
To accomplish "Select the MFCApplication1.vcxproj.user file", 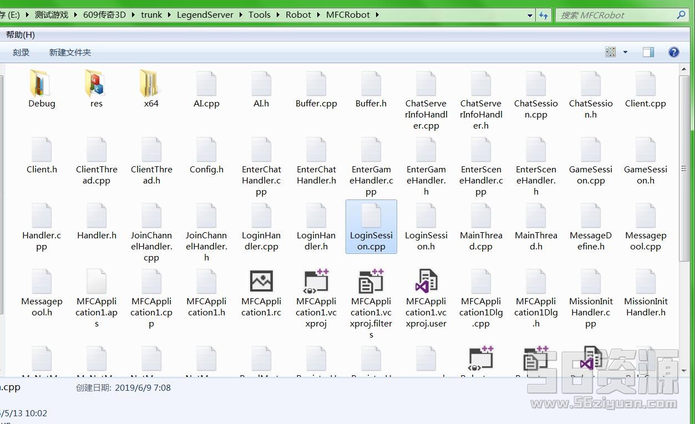I will [426, 282].
